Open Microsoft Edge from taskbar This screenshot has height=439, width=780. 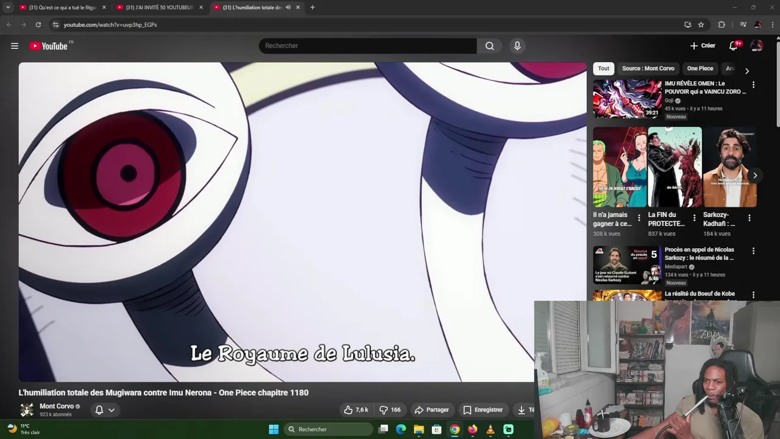click(x=401, y=429)
